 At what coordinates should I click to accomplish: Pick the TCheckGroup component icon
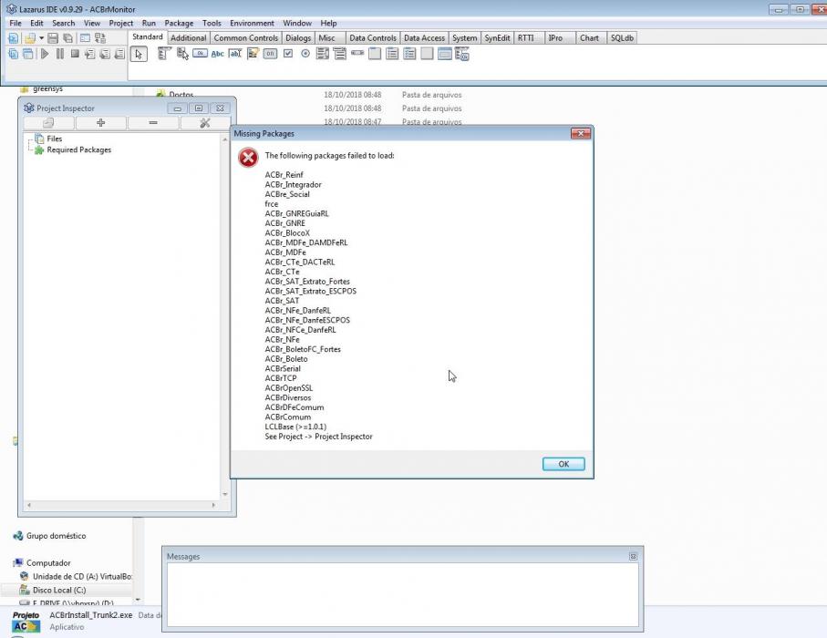(x=409, y=54)
